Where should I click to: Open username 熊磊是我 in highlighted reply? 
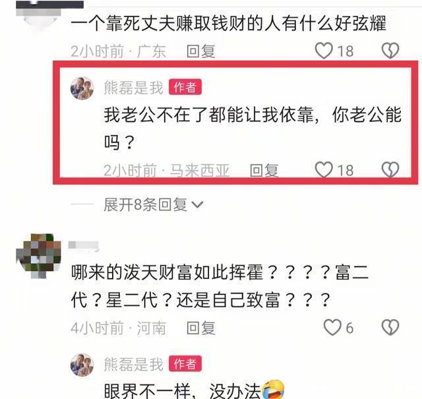click(133, 88)
